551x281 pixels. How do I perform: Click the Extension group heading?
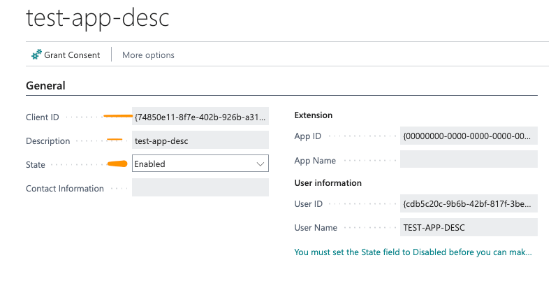click(x=314, y=115)
